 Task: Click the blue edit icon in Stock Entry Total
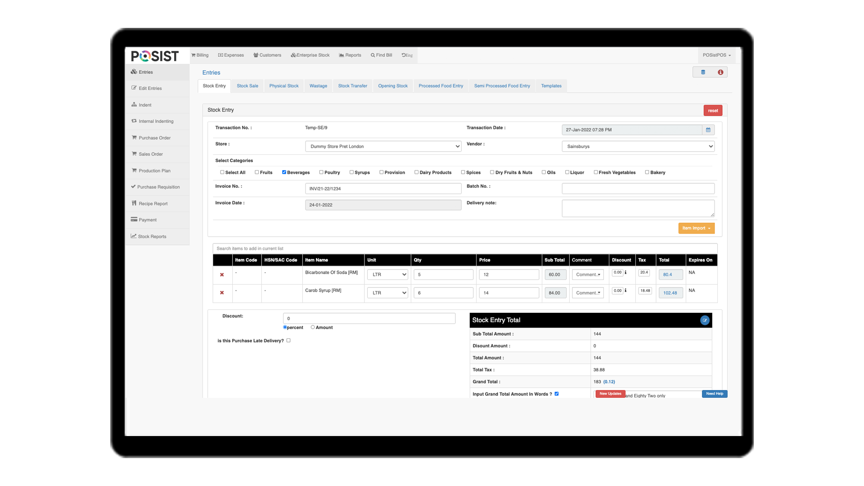[x=704, y=320]
